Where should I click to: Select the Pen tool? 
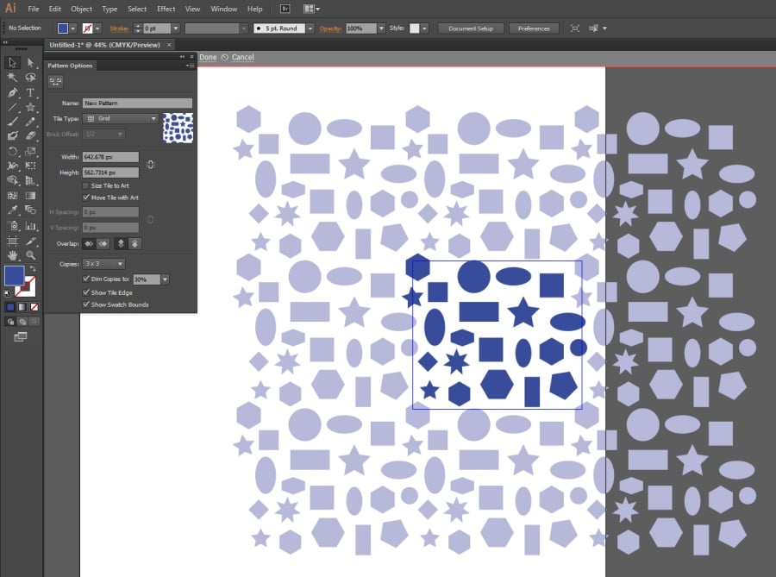pyautogui.click(x=12, y=92)
